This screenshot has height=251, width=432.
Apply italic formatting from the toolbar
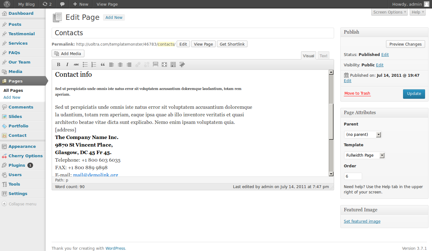tap(67, 64)
